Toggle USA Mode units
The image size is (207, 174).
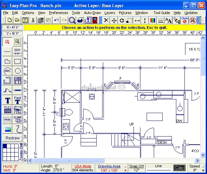click(83, 166)
